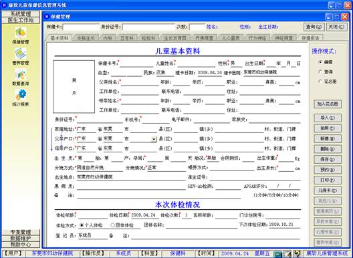
Task: Open 营养管理 sidebar icon
Action: coord(21,54)
